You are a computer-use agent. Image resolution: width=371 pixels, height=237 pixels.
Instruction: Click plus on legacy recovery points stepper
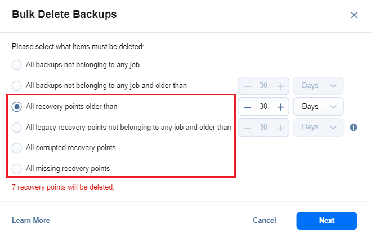(x=281, y=127)
